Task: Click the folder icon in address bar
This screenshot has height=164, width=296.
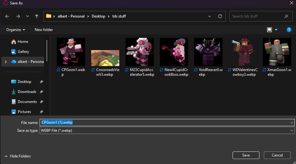Action: (x=49, y=16)
